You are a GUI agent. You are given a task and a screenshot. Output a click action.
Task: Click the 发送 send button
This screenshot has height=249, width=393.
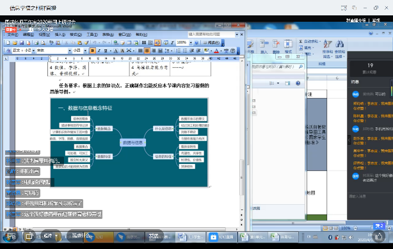click(x=153, y=236)
